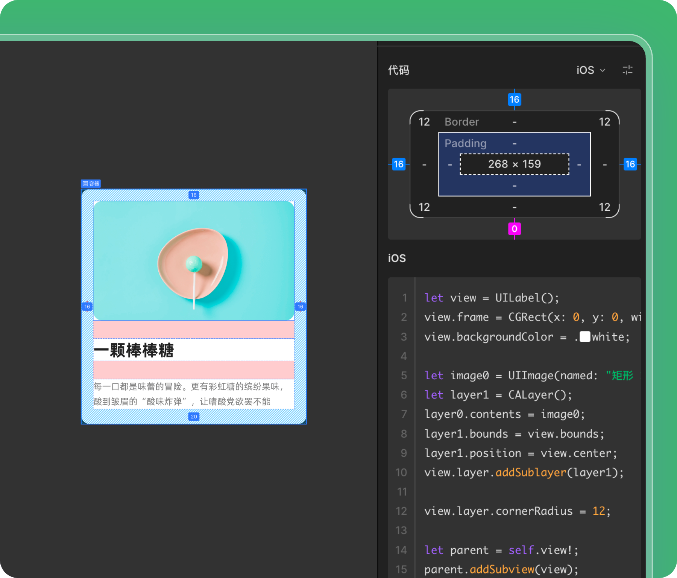Click the top 16 padding badge on canvas
This screenshot has width=677, height=578.
[194, 195]
